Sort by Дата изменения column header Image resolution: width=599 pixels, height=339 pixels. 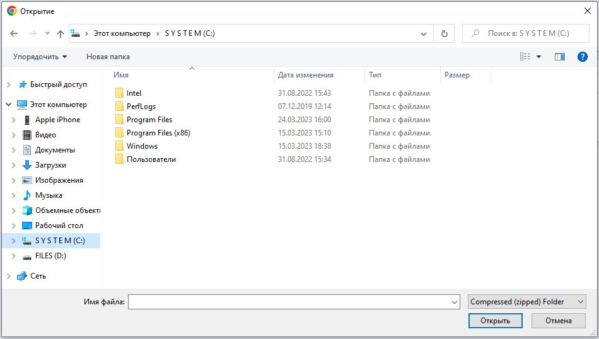click(x=306, y=75)
